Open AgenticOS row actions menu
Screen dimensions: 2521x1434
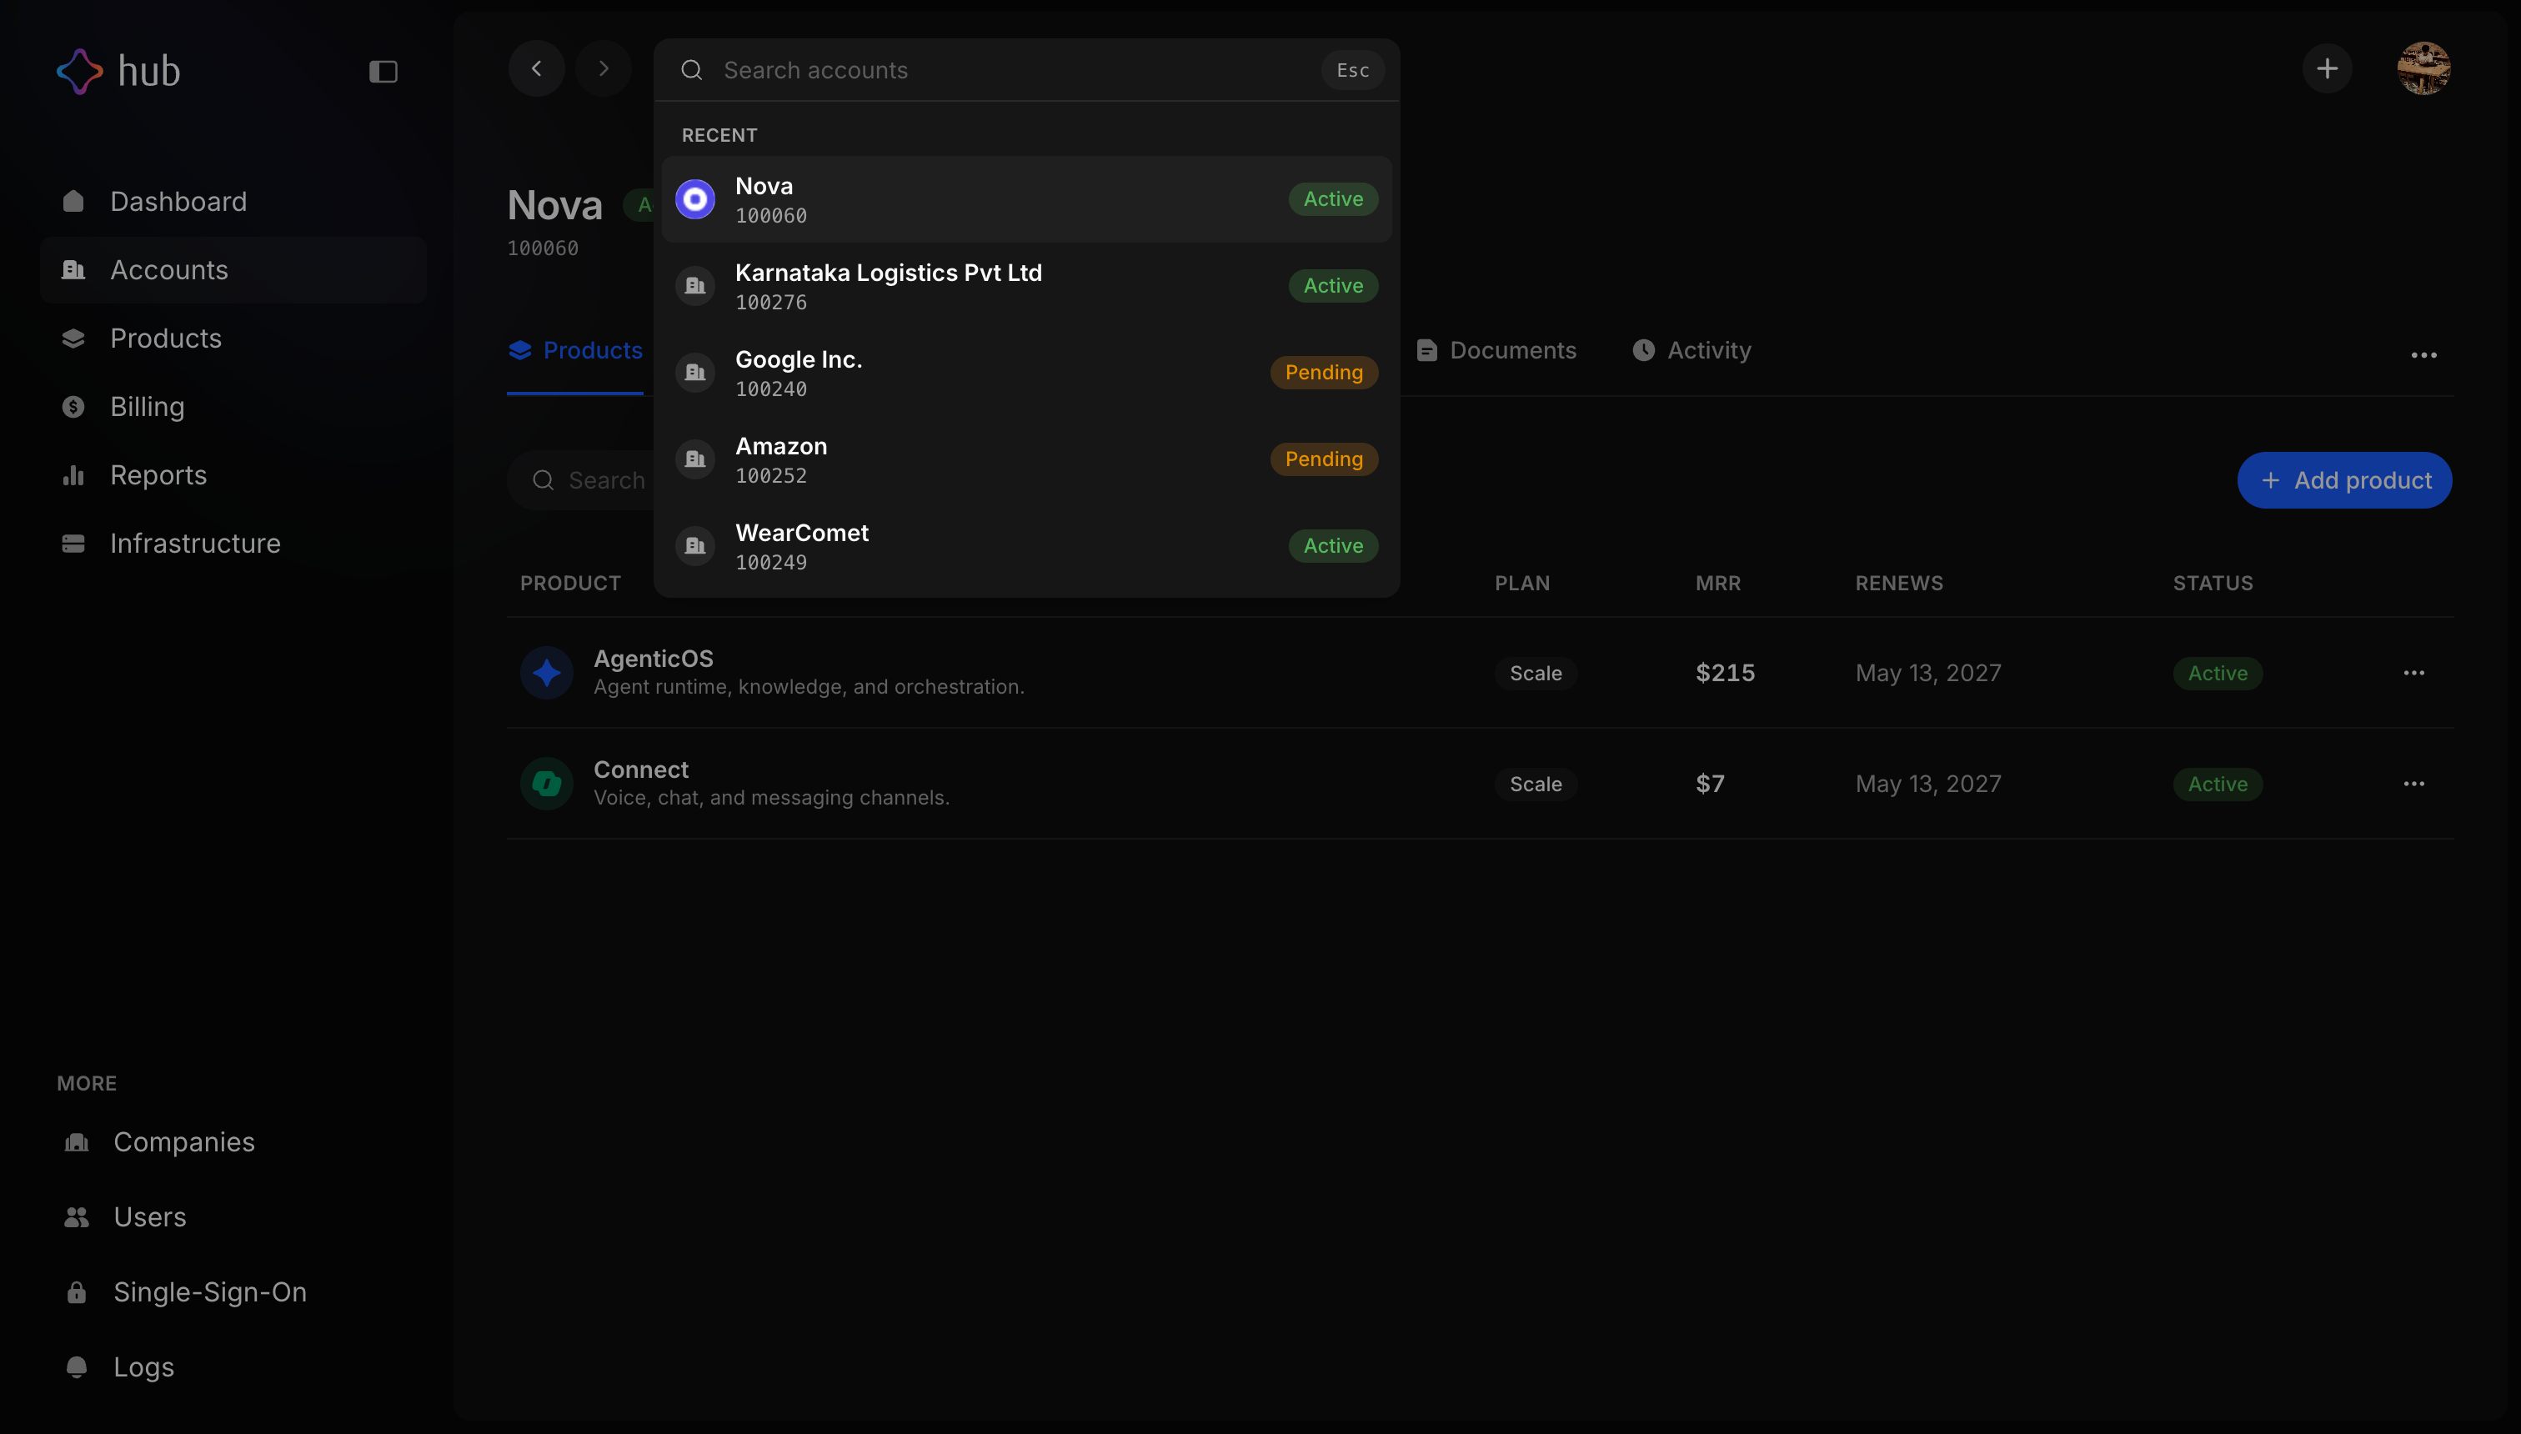2413,674
